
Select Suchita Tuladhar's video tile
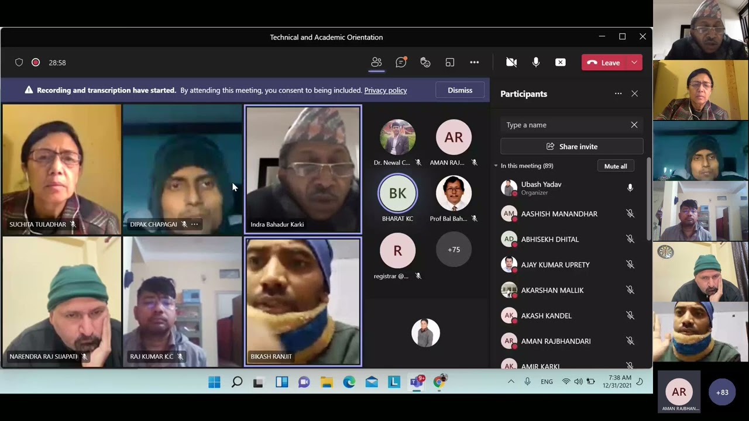pyautogui.click(x=61, y=170)
